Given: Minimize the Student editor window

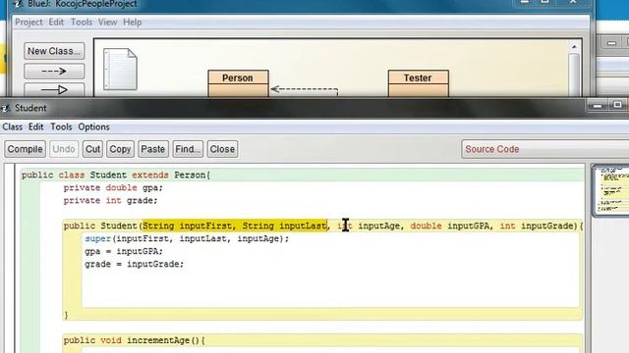Looking at the screenshot, I should (598, 106).
